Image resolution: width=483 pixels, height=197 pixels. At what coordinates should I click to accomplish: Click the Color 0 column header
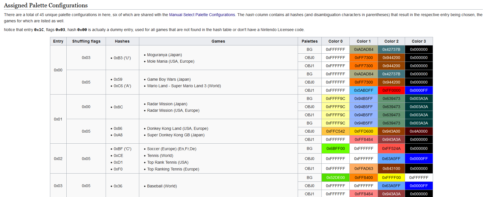tap(336, 41)
